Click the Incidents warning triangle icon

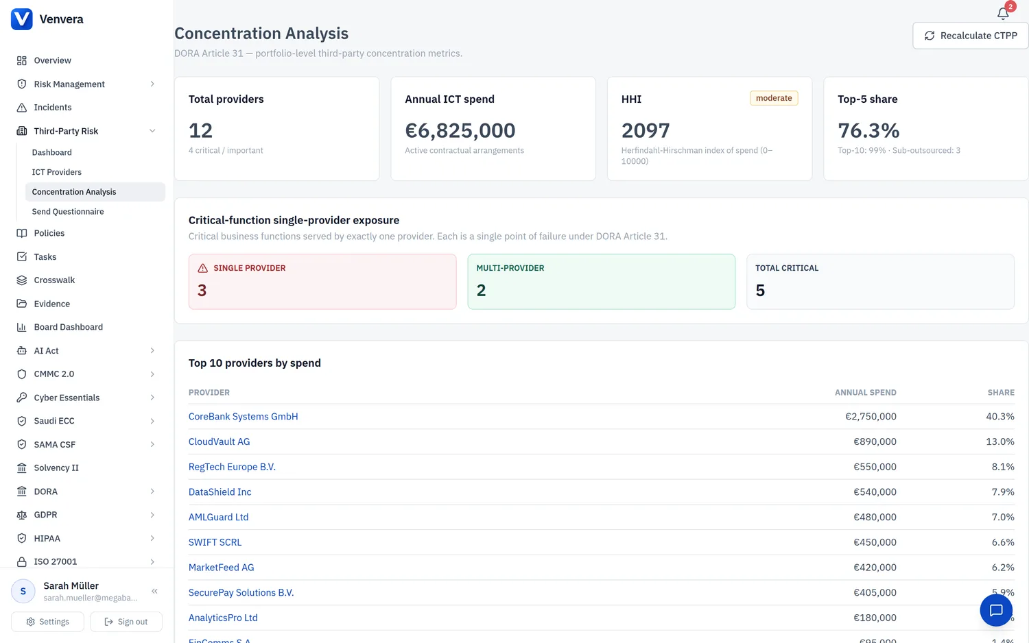pyautogui.click(x=22, y=108)
